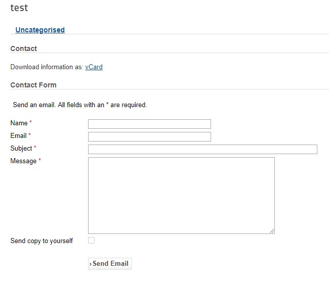Focus the Name input field
The width and height of the screenshot is (329, 283).
pyautogui.click(x=149, y=124)
